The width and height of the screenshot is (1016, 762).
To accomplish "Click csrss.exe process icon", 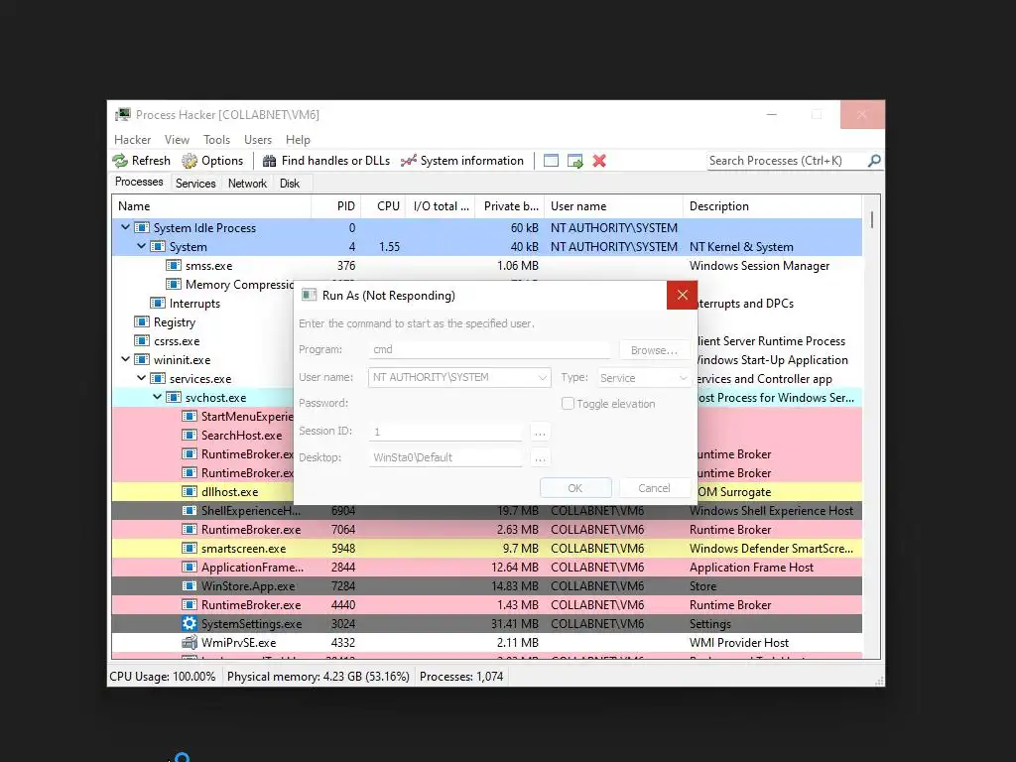I will tap(141, 341).
